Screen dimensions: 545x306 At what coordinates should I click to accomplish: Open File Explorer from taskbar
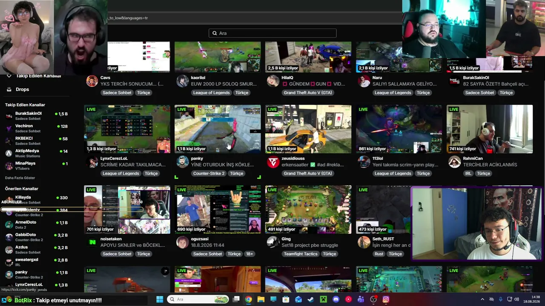tap(261, 299)
